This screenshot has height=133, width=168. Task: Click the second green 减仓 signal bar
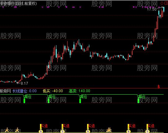48,101
